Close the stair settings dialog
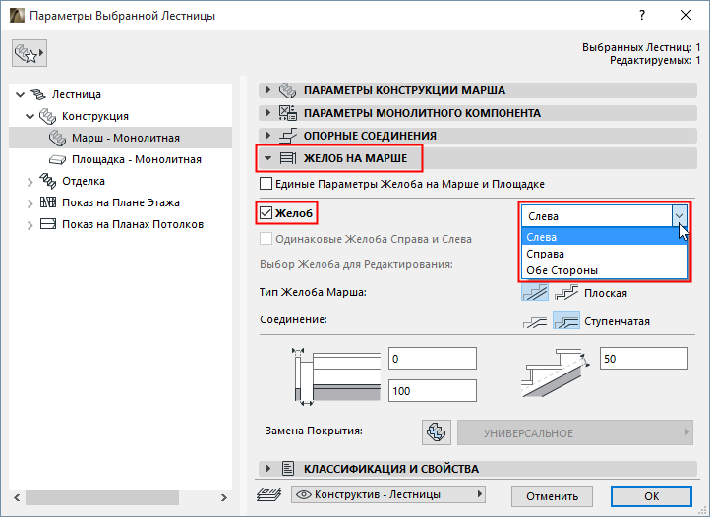This screenshot has height=517, width=710. (x=686, y=15)
